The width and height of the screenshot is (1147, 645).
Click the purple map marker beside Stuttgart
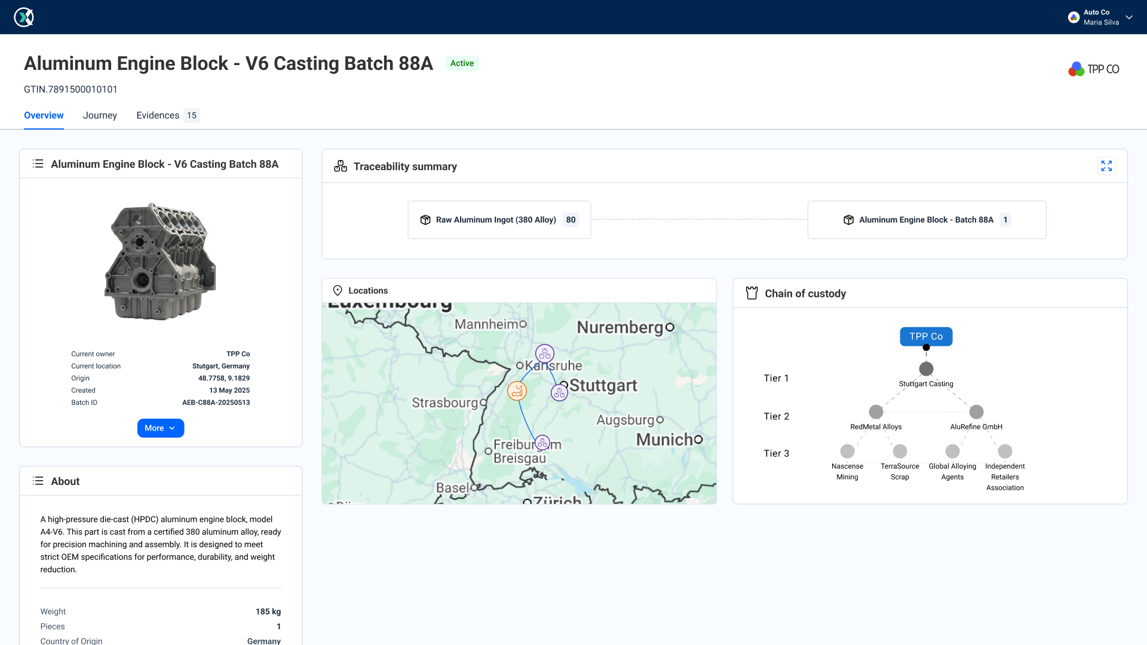559,393
